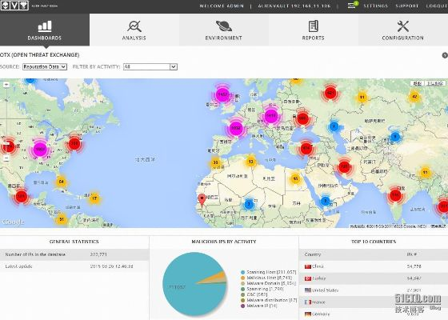448x320 pixels.
Task: Open the Settings link
Action: click(x=376, y=6)
